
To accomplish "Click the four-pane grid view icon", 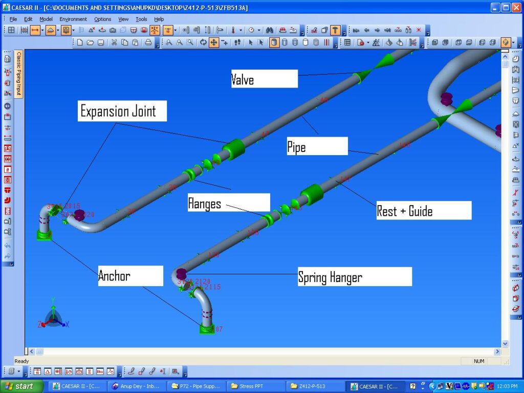I will [x=11, y=30].
